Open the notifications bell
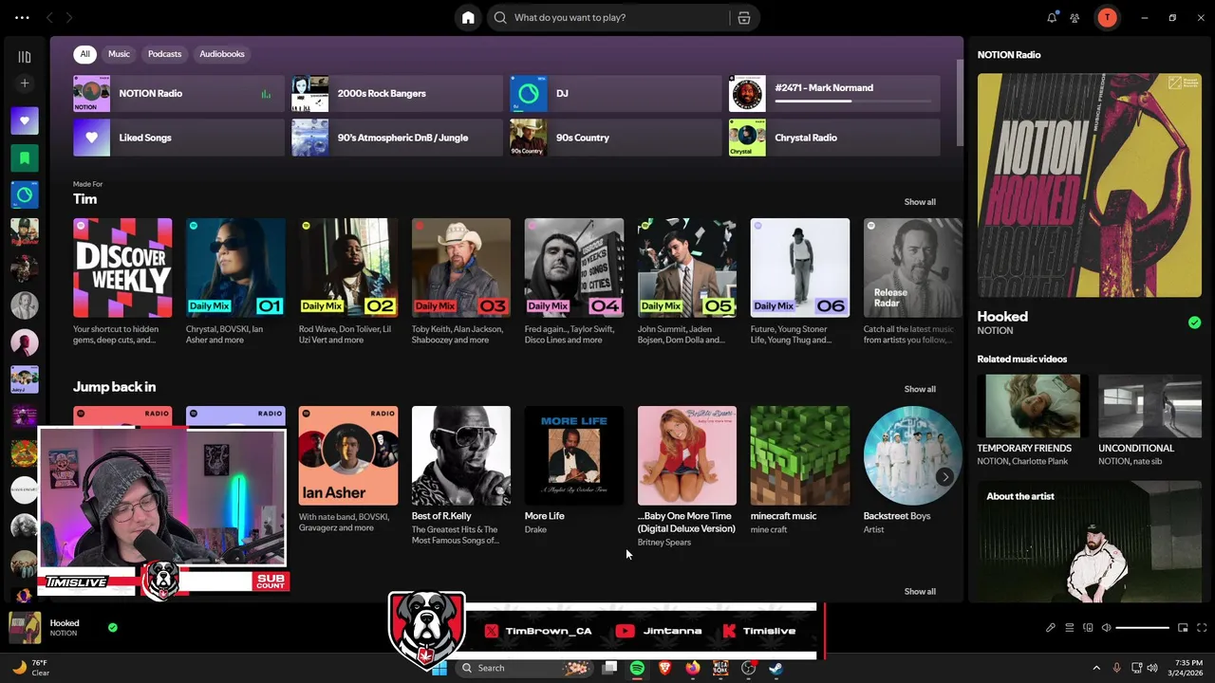Viewport: 1215px width, 683px height. 1052,17
